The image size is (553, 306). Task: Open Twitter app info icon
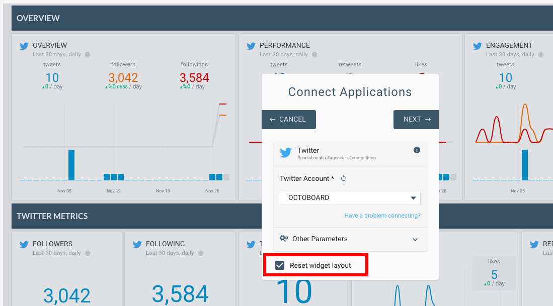(417, 150)
